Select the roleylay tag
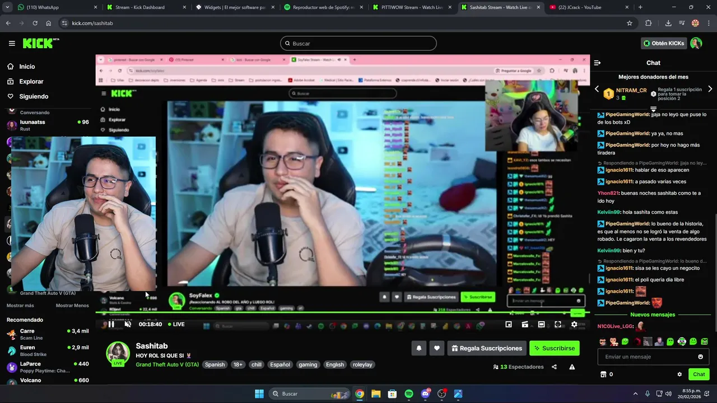Viewport: 717px width, 403px height. pos(362,364)
